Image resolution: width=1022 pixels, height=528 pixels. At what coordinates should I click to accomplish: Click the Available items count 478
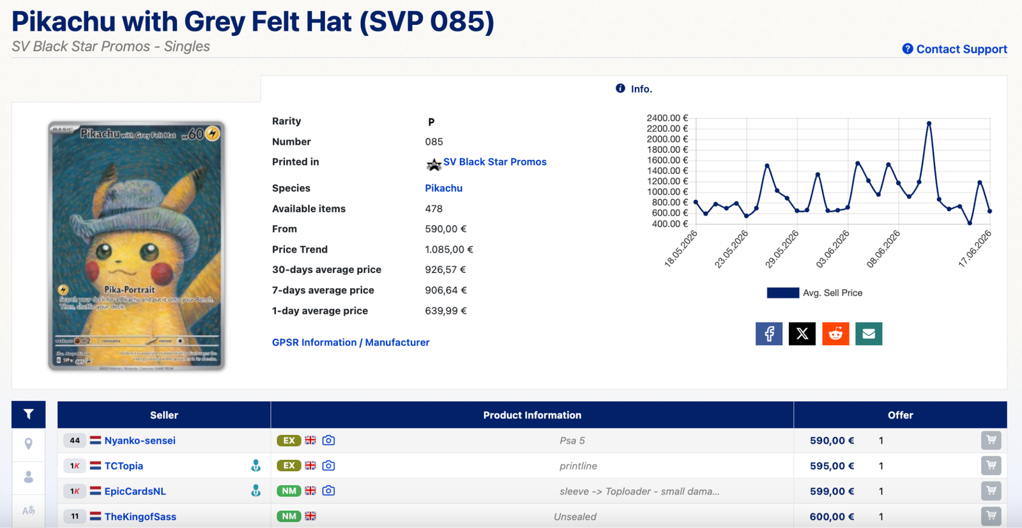coord(434,209)
